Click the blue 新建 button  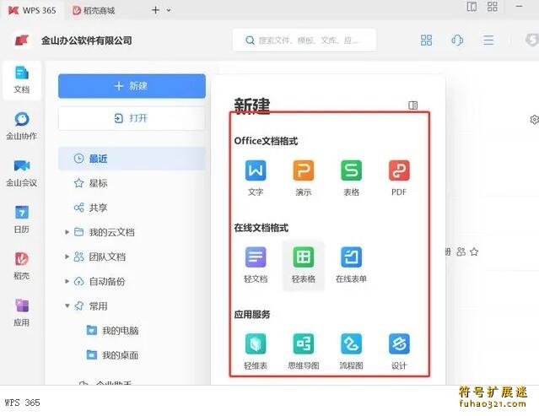[x=132, y=86]
